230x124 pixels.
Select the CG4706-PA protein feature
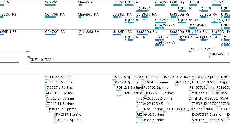[x=51, y=34]
